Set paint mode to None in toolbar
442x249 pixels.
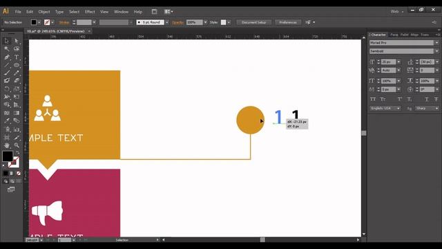[x=19, y=174]
